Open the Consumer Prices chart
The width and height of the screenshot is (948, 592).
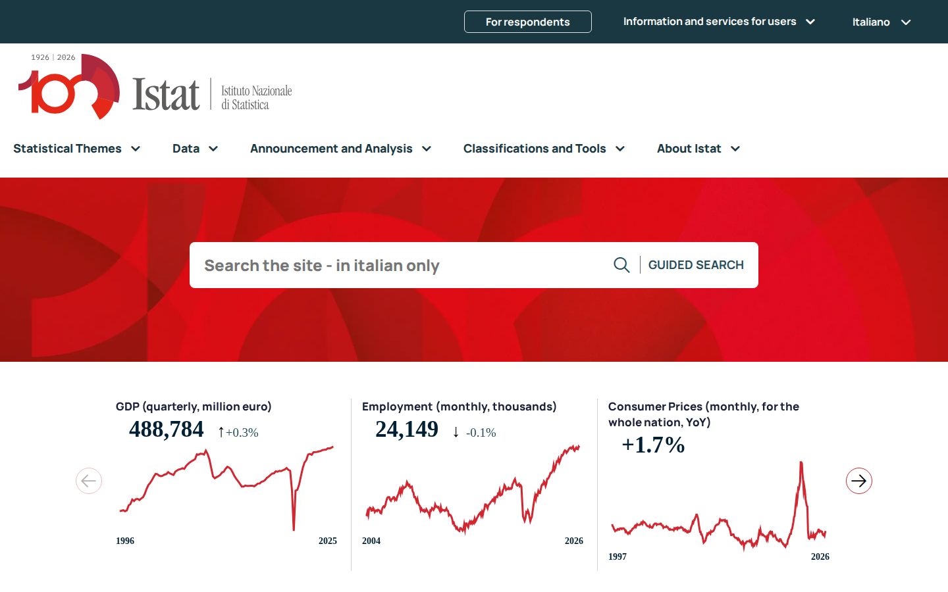719,505
